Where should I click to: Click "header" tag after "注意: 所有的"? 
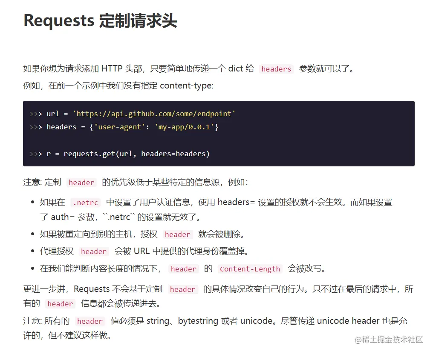coord(90,321)
